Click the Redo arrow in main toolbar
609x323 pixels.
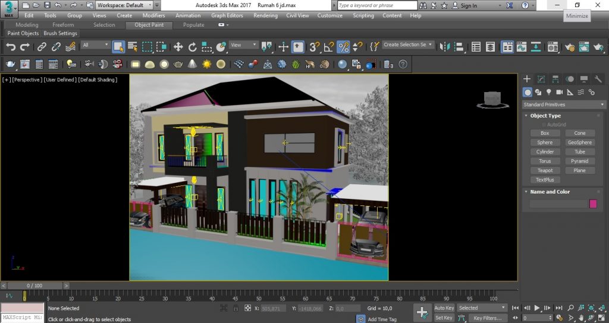25,47
